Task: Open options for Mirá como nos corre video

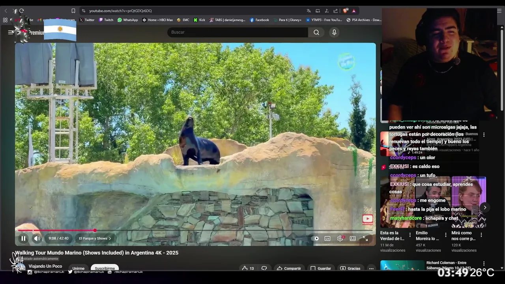Action: click(x=481, y=235)
